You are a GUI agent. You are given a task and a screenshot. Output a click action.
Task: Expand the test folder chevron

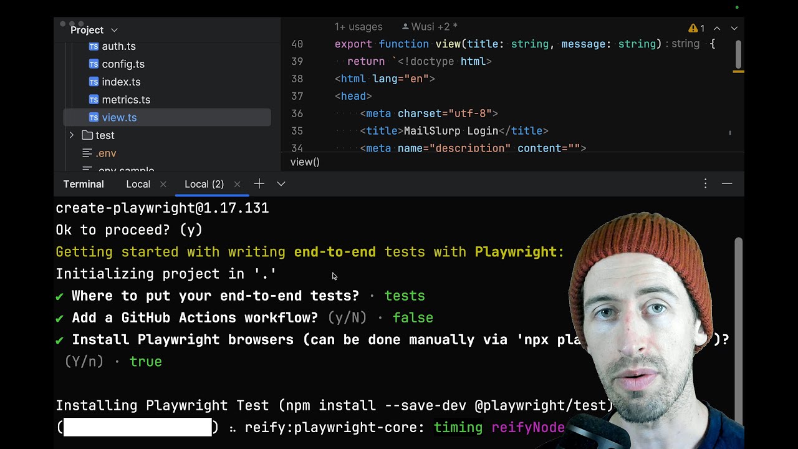(x=72, y=135)
